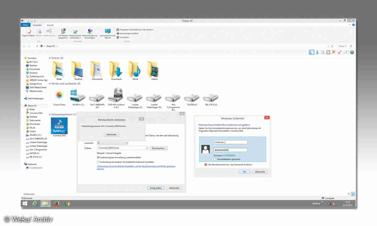Click the password field in the login dialog

tap(230, 150)
